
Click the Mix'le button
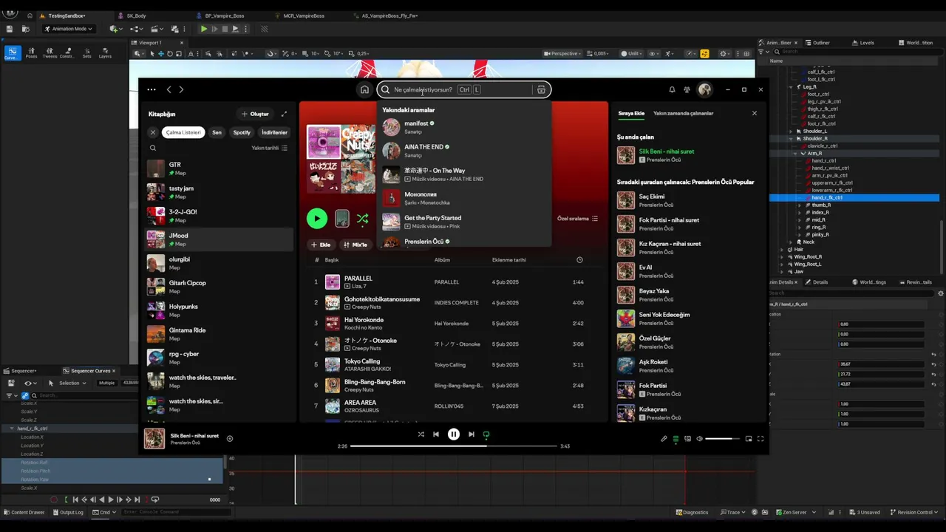[355, 245]
